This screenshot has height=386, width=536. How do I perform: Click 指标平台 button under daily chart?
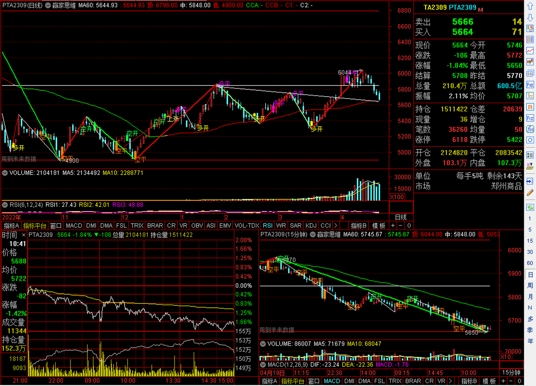pyautogui.click(x=35, y=226)
